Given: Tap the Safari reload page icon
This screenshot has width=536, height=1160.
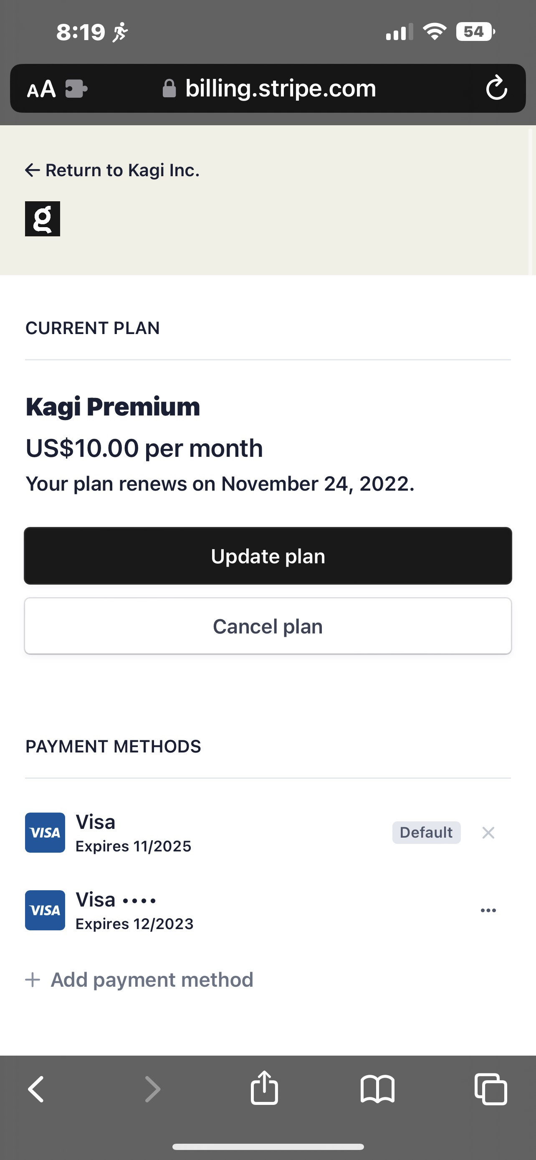Looking at the screenshot, I should (x=496, y=88).
